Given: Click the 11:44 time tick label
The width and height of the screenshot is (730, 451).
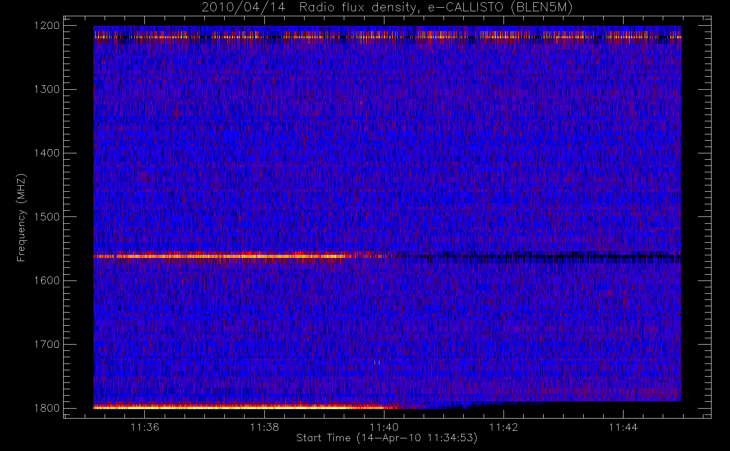Looking at the screenshot, I should coord(623,427).
